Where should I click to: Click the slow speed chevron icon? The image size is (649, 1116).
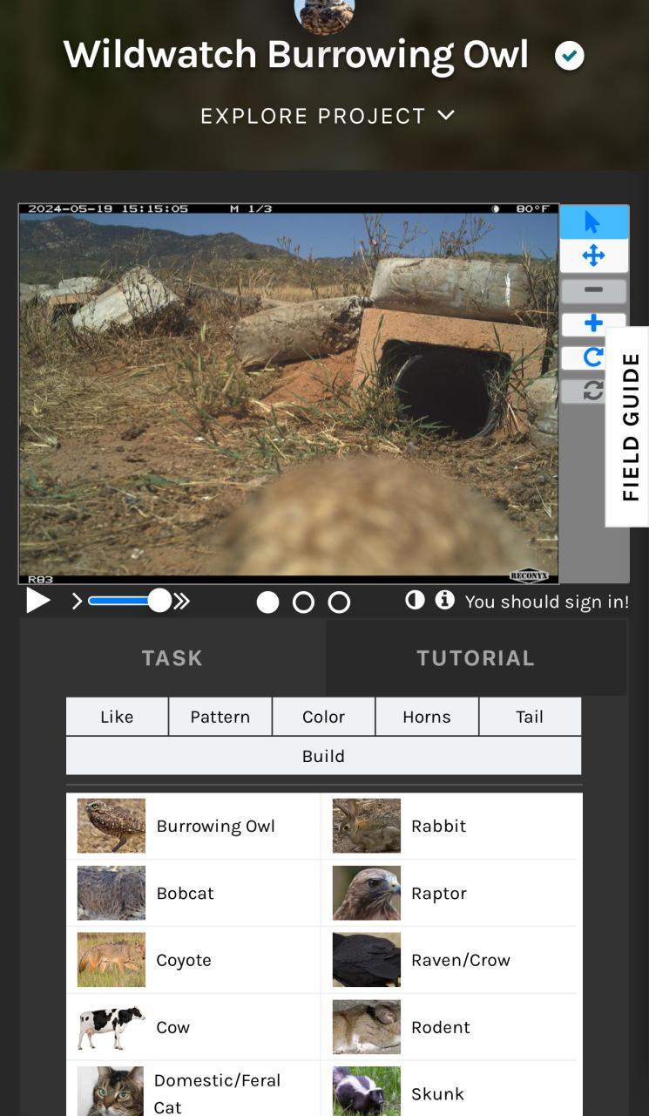(77, 601)
